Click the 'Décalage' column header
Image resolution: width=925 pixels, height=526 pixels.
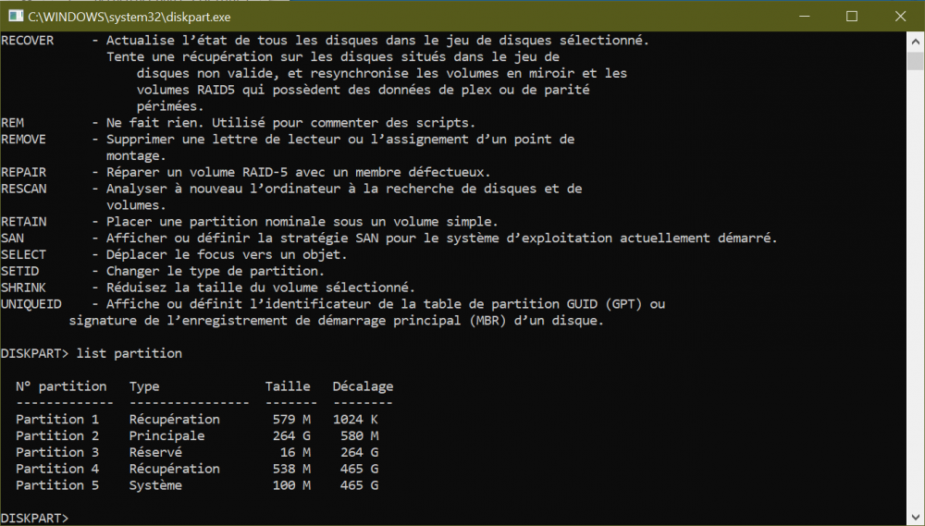363,385
